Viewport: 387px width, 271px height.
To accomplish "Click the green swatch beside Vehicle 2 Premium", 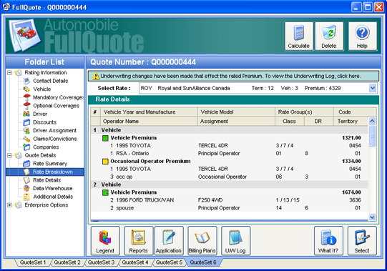I will coord(105,192).
